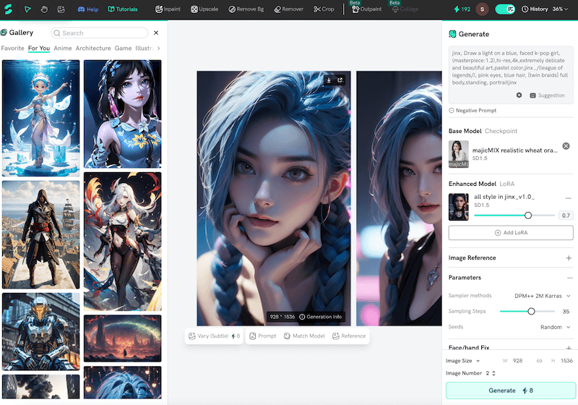Choose the Remove Bg tool
This screenshot has height=405, width=578.
click(246, 9)
